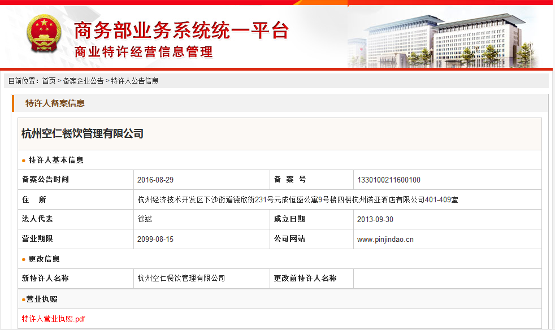The height and width of the screenshot is (330, 555).
Task: Click the 法人代表 label
Action: point(37,219)
